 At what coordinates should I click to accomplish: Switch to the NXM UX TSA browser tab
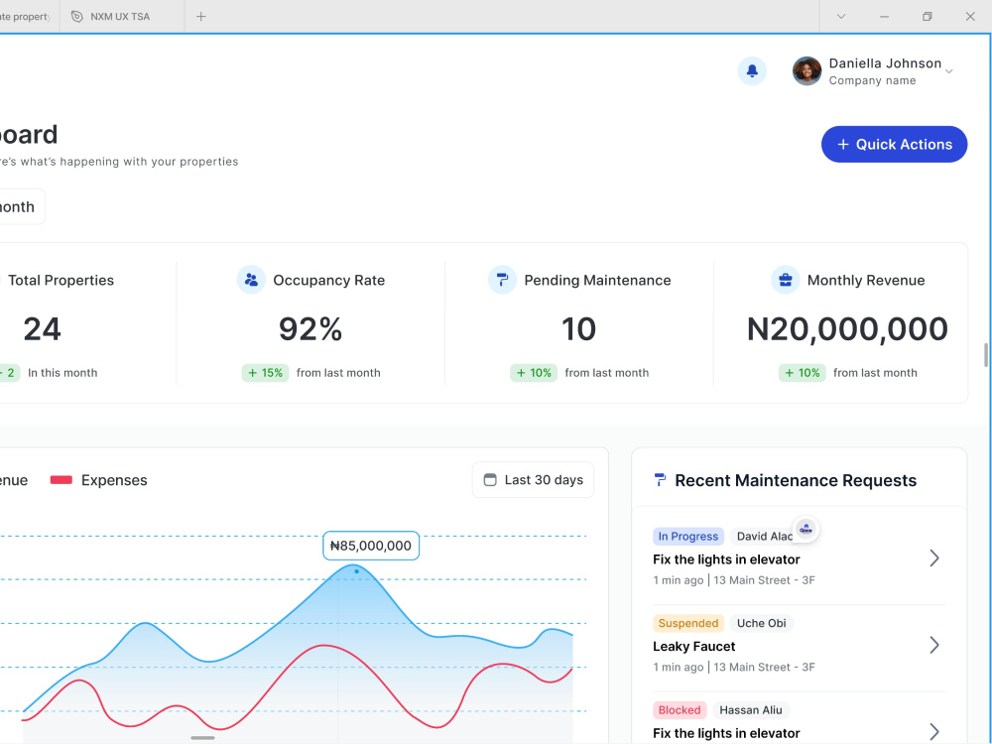click(121, 17)
